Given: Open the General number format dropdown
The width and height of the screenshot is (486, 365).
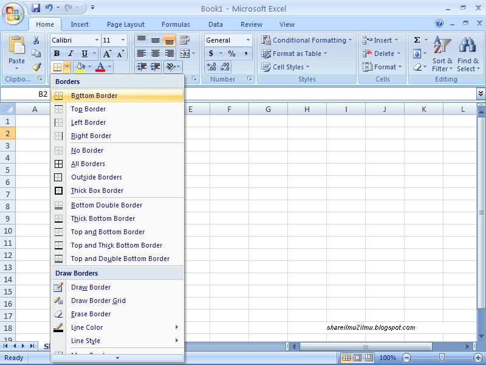Looking at the screenshot, I should tap(248, 40).
